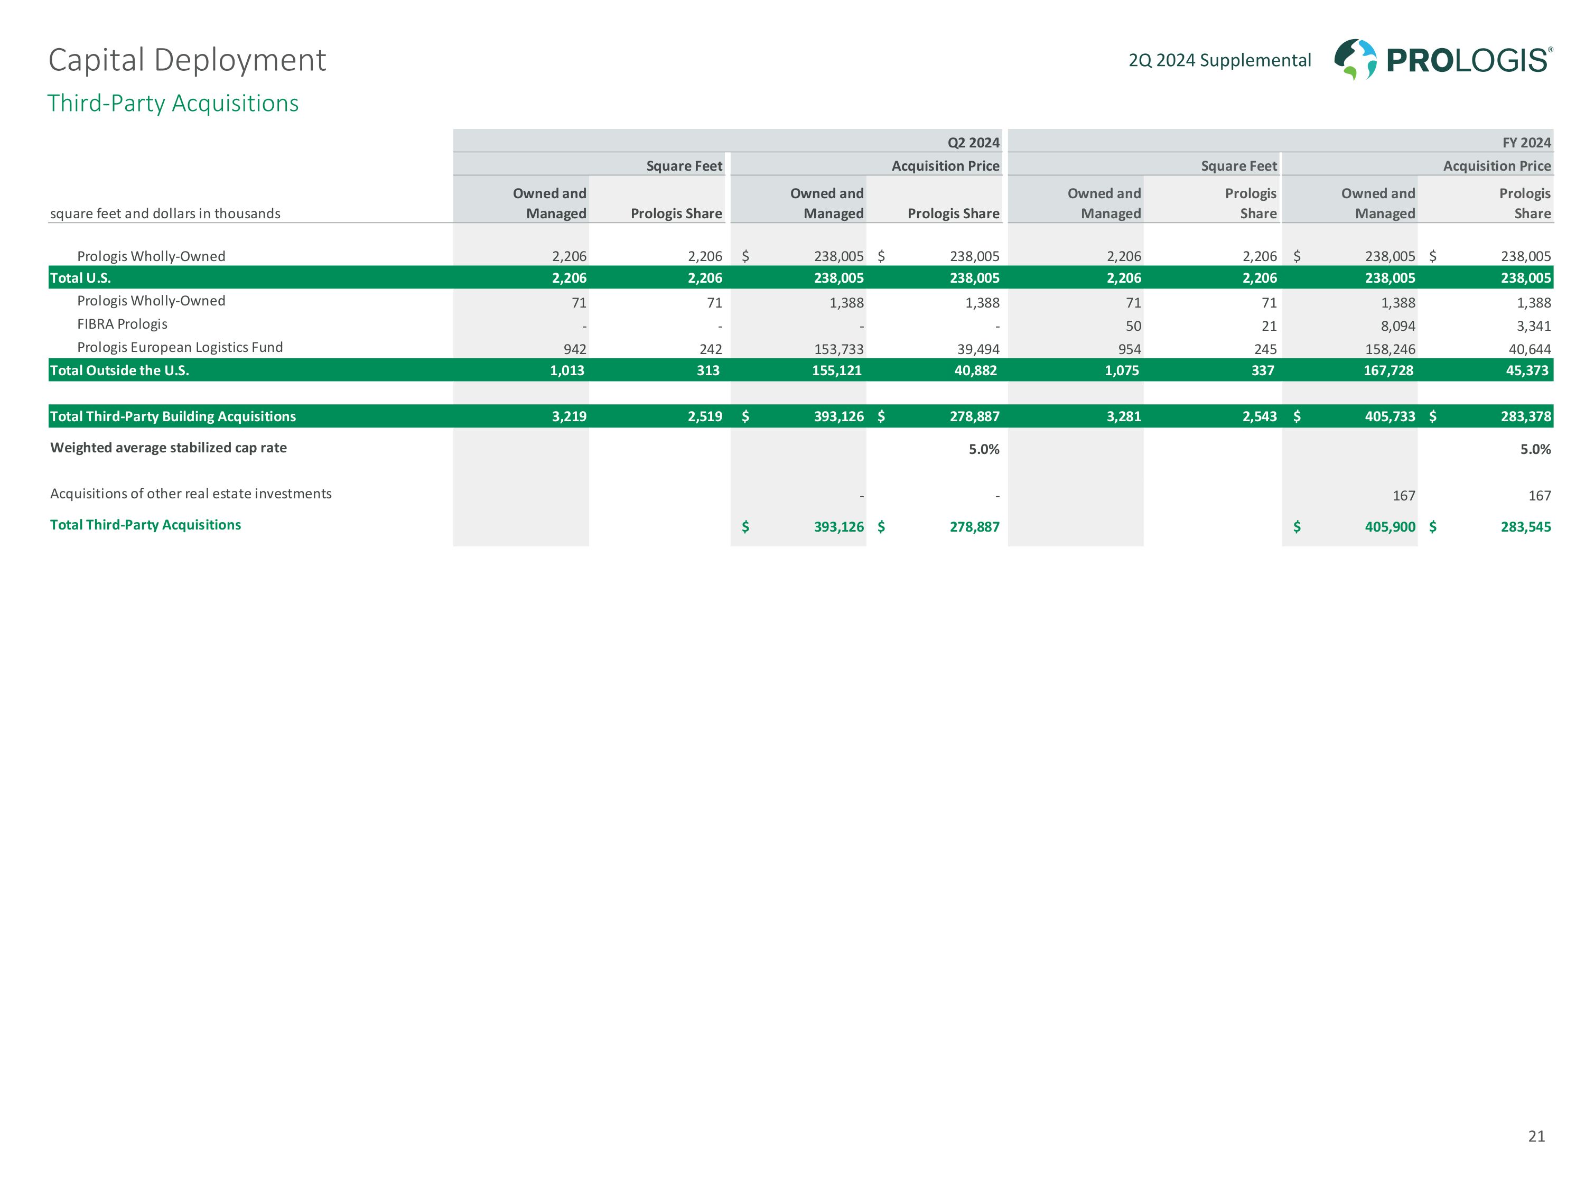Click the "Total U.S." row label
The width and height of the screenshot is (1585, 1189).
coord(80,278)
